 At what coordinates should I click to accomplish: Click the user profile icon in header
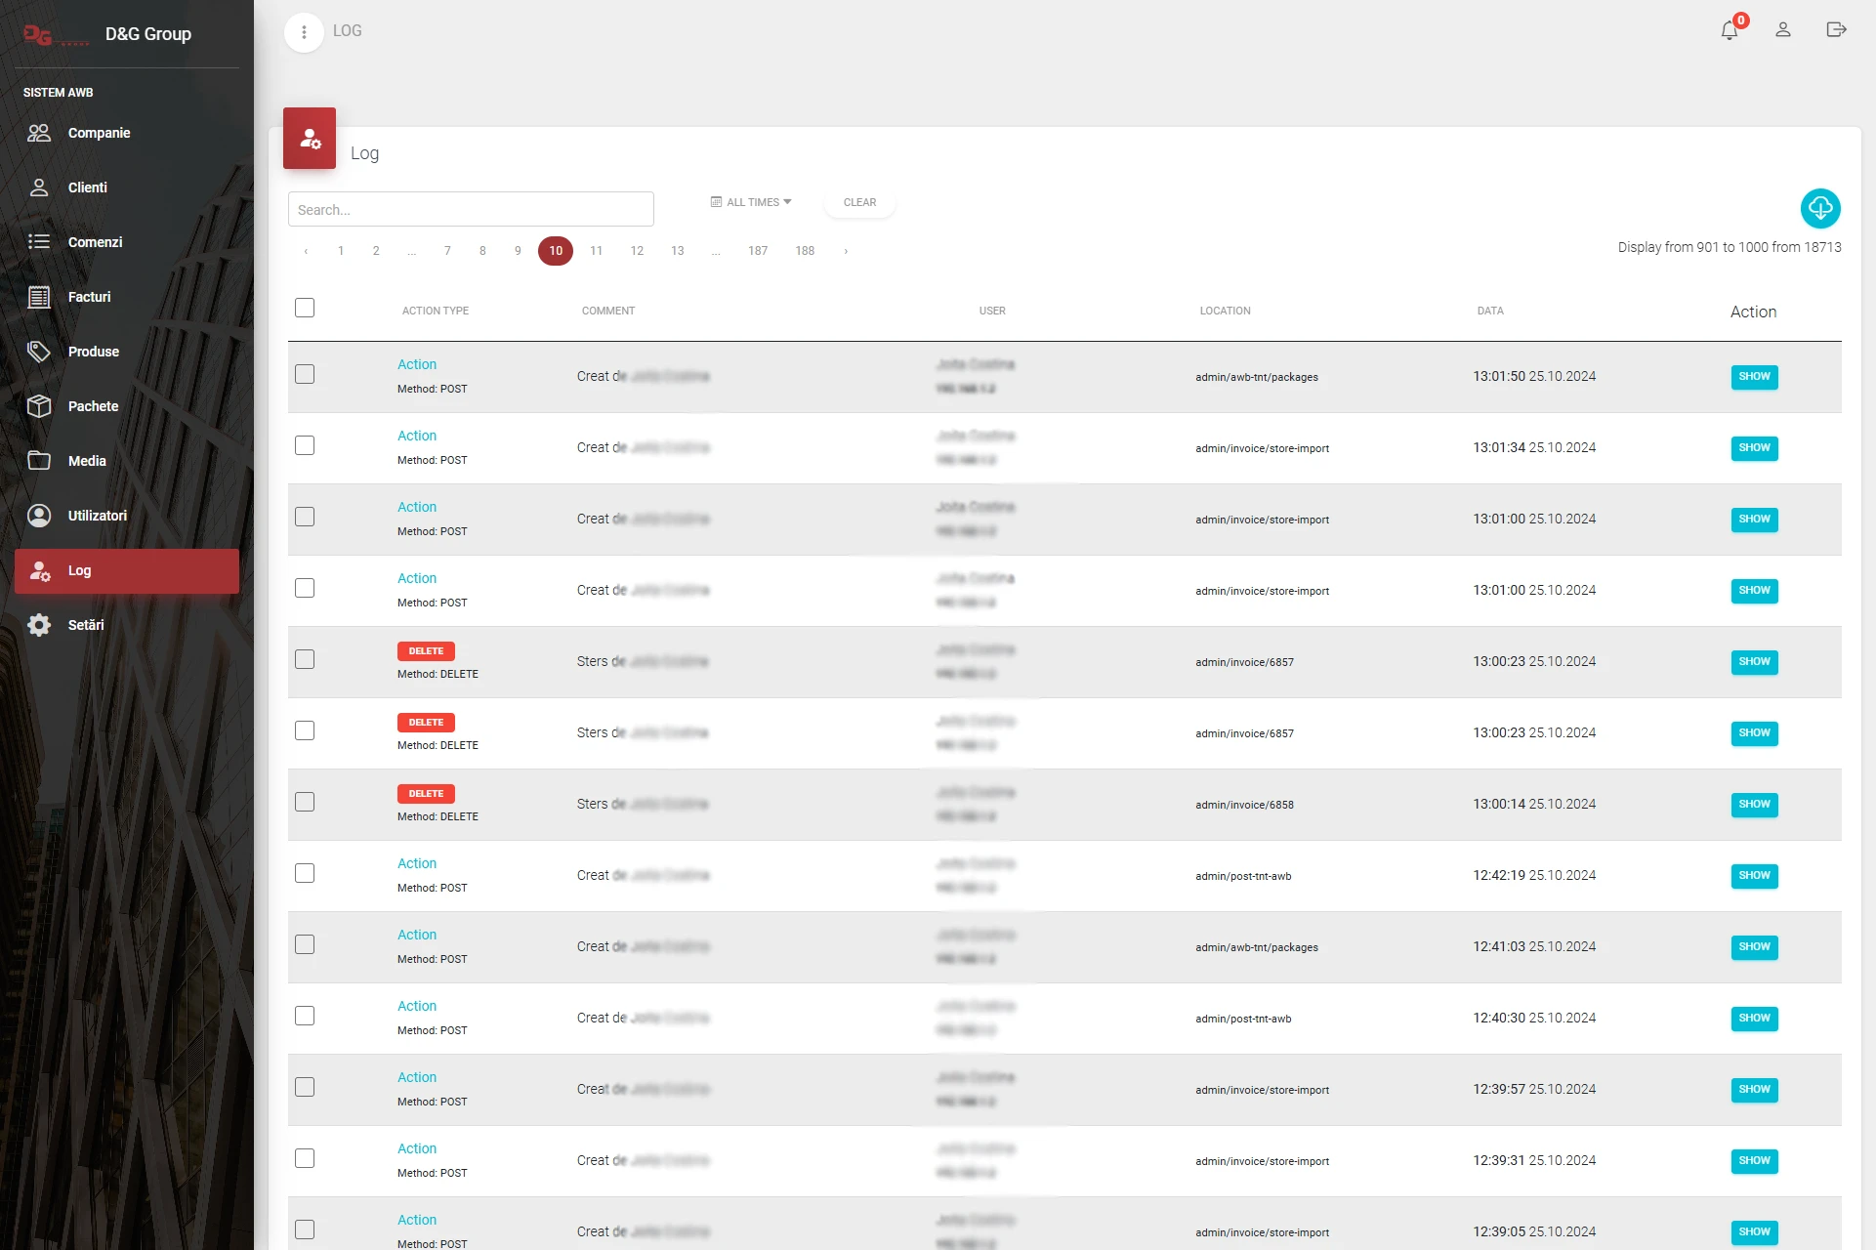[x=1783, y=30]
